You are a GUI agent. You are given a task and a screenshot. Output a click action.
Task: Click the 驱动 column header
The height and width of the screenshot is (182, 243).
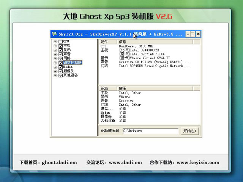pyautogui.click(x=108, y=88)
